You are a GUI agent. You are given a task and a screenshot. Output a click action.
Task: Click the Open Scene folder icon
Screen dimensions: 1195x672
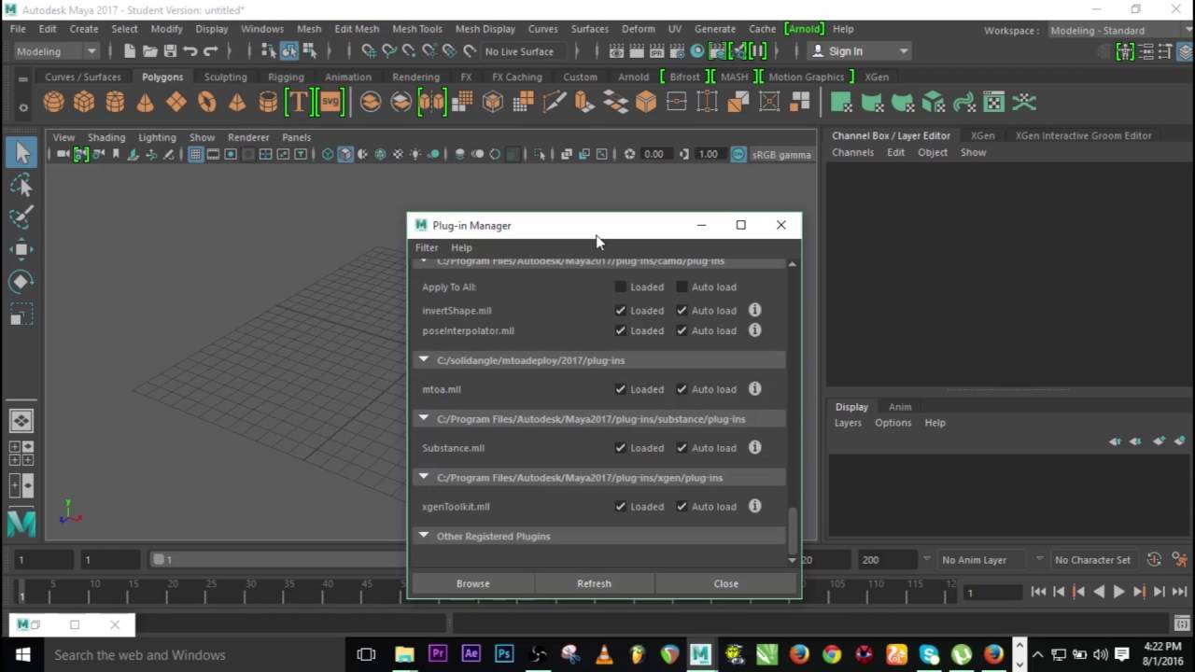pyautogui.click(x=149, y=51)
